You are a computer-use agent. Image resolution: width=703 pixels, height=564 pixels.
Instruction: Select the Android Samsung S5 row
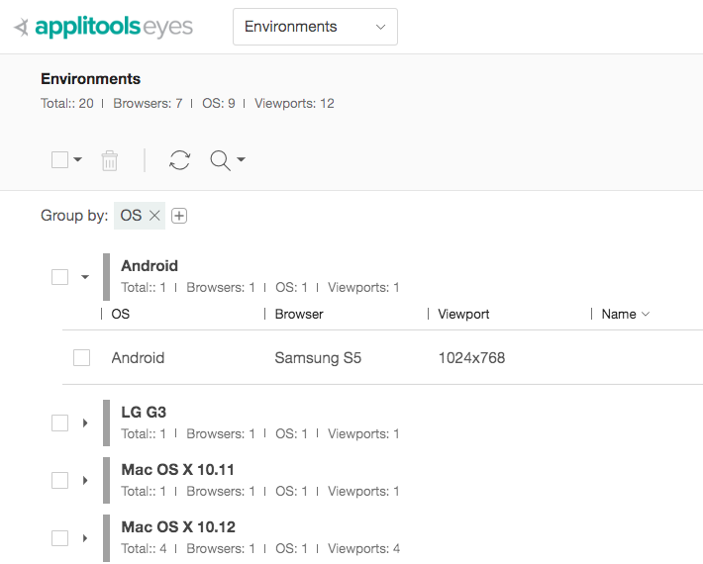tap(317, 358)
